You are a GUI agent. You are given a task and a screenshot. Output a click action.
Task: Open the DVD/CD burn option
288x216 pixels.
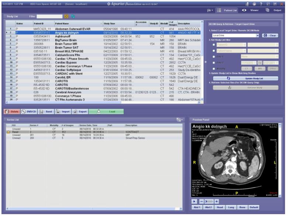click(28, 111)
